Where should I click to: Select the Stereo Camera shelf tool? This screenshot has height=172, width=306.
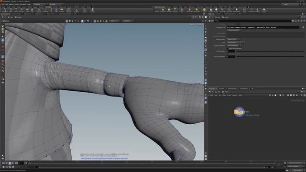pyautogui.click(x=244, y=10)
